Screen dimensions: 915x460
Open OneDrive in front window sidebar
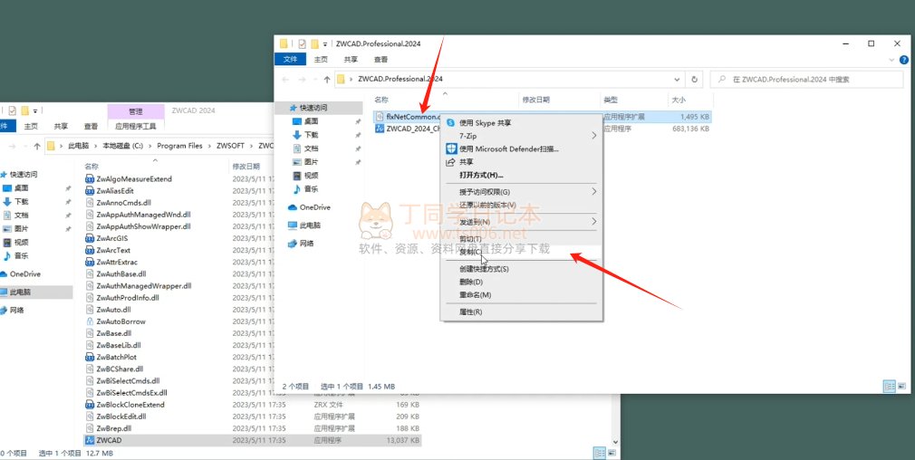tap(314, 207)
